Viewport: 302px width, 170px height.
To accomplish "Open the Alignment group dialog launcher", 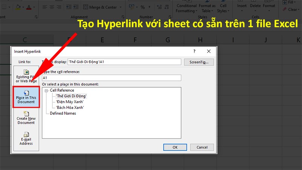I will (x=123, y=17).
